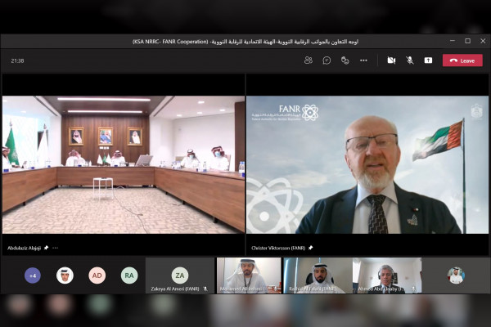Show the +4 additional participants

33,275
